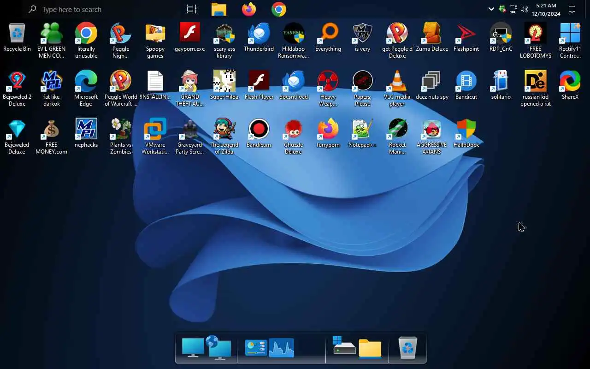
Task: Launch the Chuzzle Deluxe shortcut
Action: [294, 137]
